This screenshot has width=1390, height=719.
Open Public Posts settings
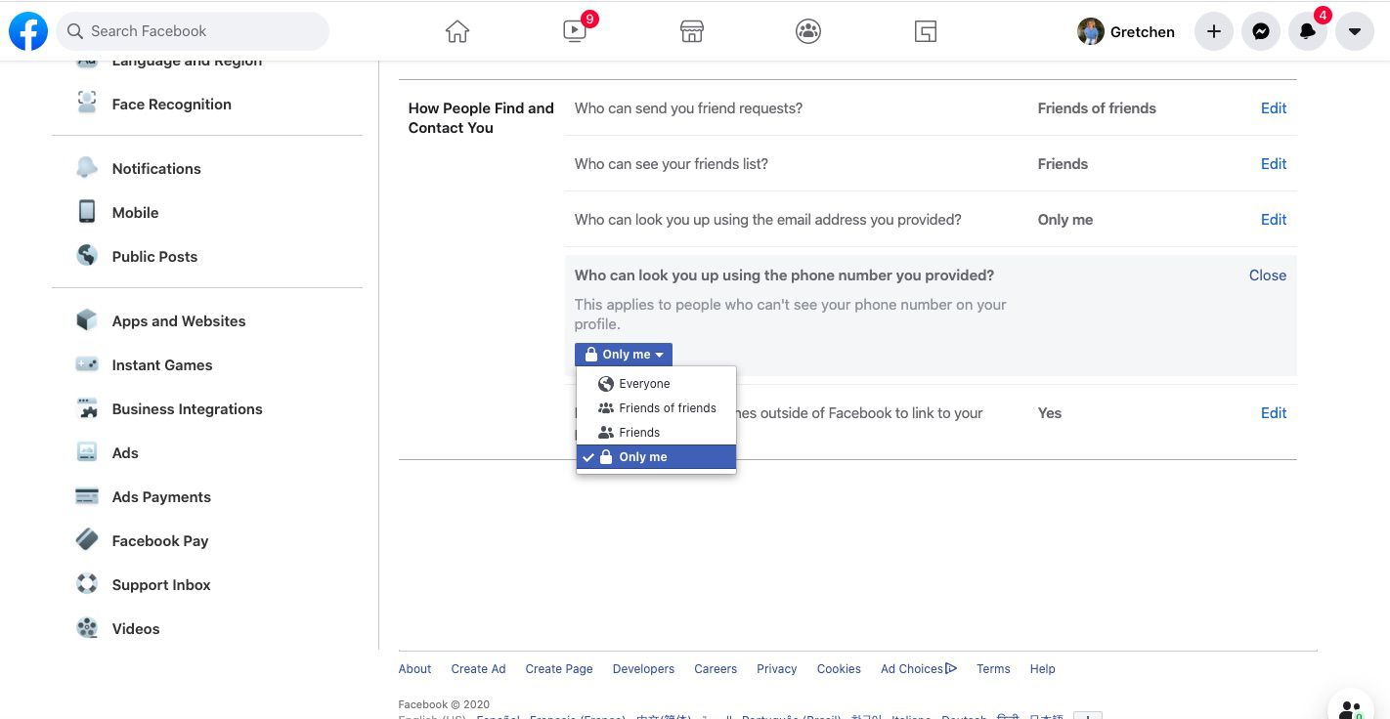pos(154,256)
